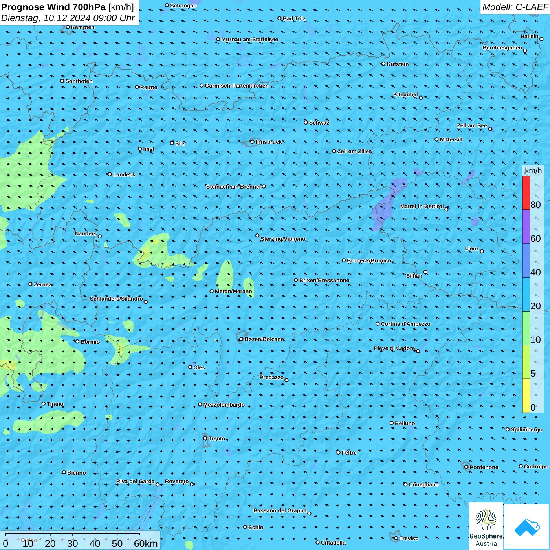The width and height of the screenshot is (550, 550).
Task: Click the Kempten label
Action: [x=82, y=27]
